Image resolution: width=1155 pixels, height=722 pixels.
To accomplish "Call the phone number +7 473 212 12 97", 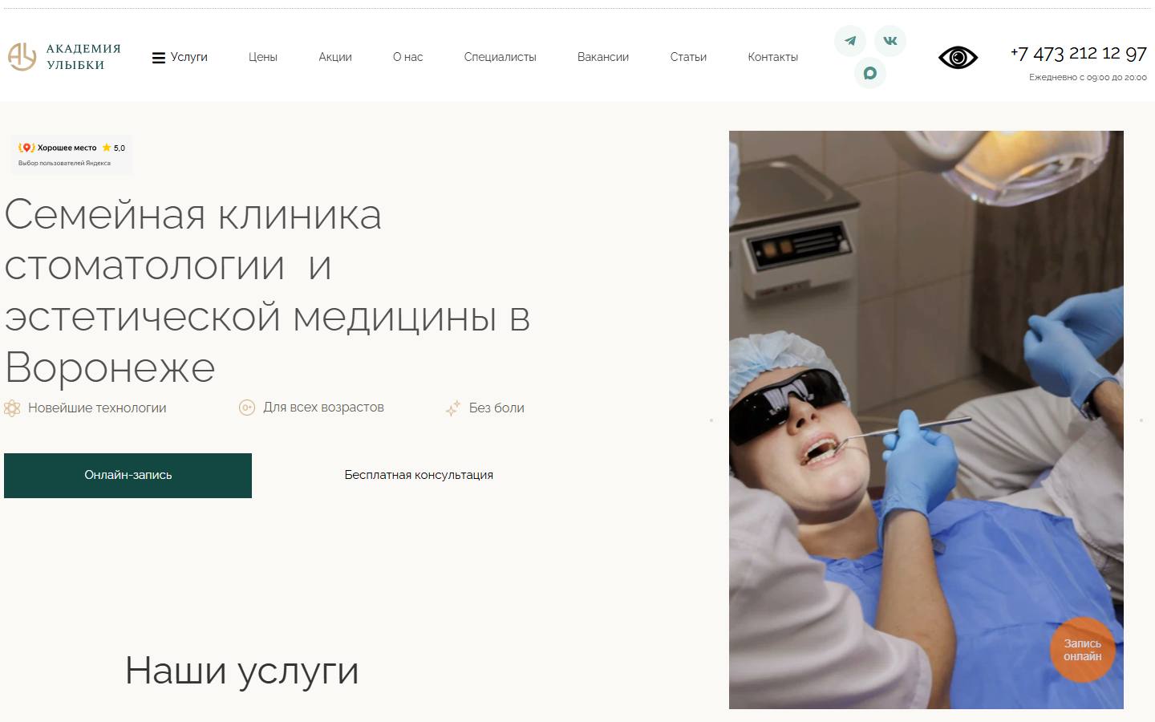I will pyautogui.click(x=1078, y=54).
